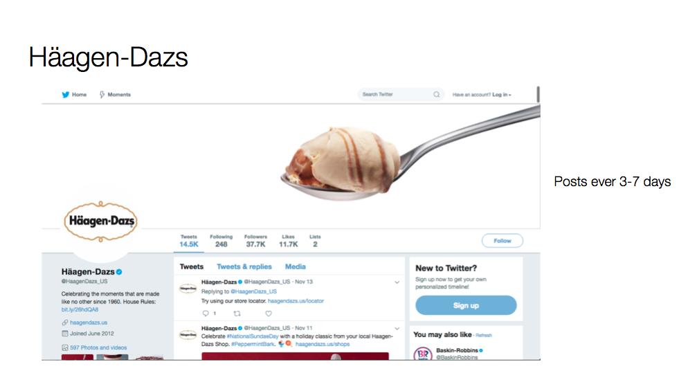Switch to the Media tab
697x391 pixels.
tap(295, 266)
